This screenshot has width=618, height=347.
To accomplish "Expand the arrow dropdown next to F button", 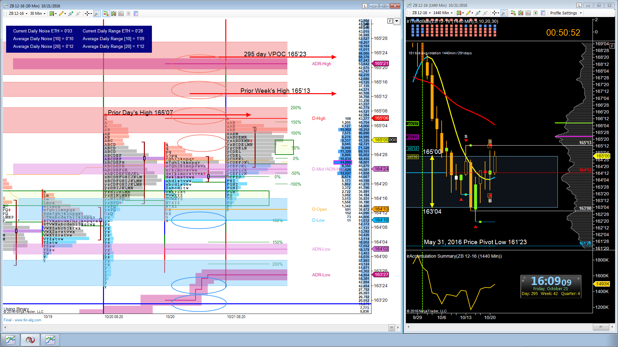I will [397, 21].
